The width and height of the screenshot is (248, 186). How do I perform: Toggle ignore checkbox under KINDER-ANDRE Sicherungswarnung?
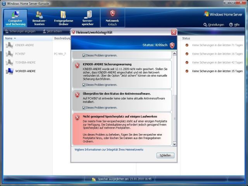[84, 85]
